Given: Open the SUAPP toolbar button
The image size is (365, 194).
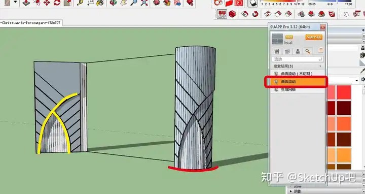Looking at the screenshot, I should pyautogui.click(x=222, y=14).
